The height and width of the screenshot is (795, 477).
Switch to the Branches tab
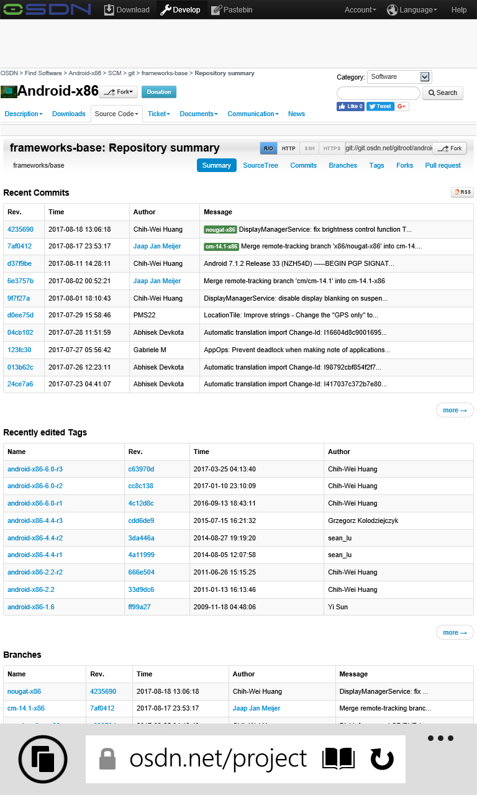click(x=343, y=165)
